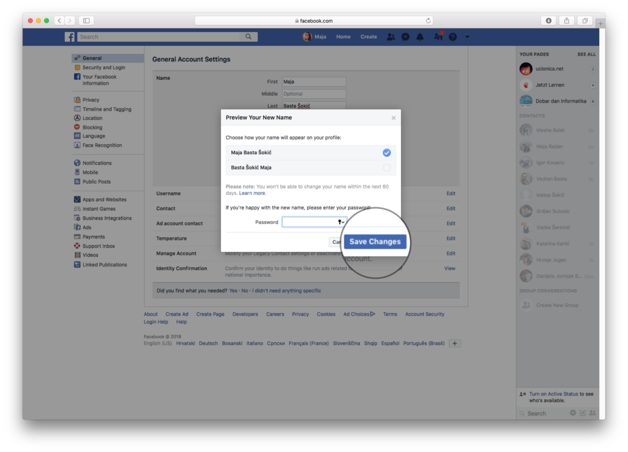Image resolution: width=628 pixels, height=452 pixels.
Task: Close the Preview Your New Name dialog
Action: click(394, 118)
